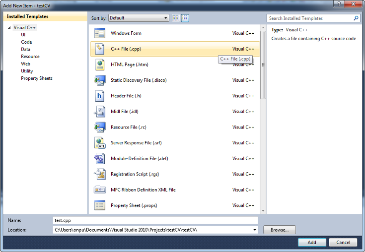365x252 pixels.
Task: Switch to small icons view
Action: (x=176, y=18)
